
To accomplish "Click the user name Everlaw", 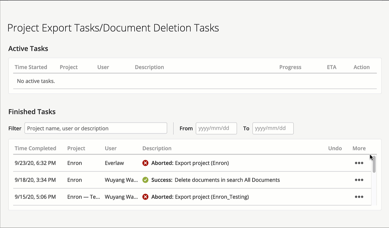I will pos(114,163).
